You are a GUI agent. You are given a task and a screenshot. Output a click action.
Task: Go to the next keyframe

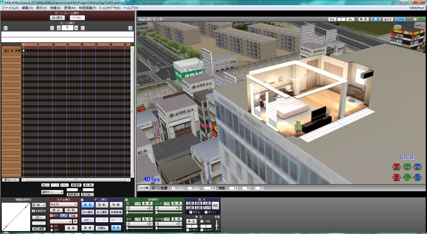[x=82, y=28]
